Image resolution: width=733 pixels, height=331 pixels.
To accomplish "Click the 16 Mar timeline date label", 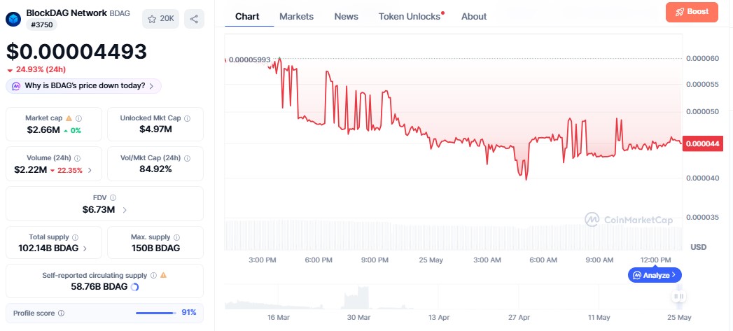I will click(278, 318).
